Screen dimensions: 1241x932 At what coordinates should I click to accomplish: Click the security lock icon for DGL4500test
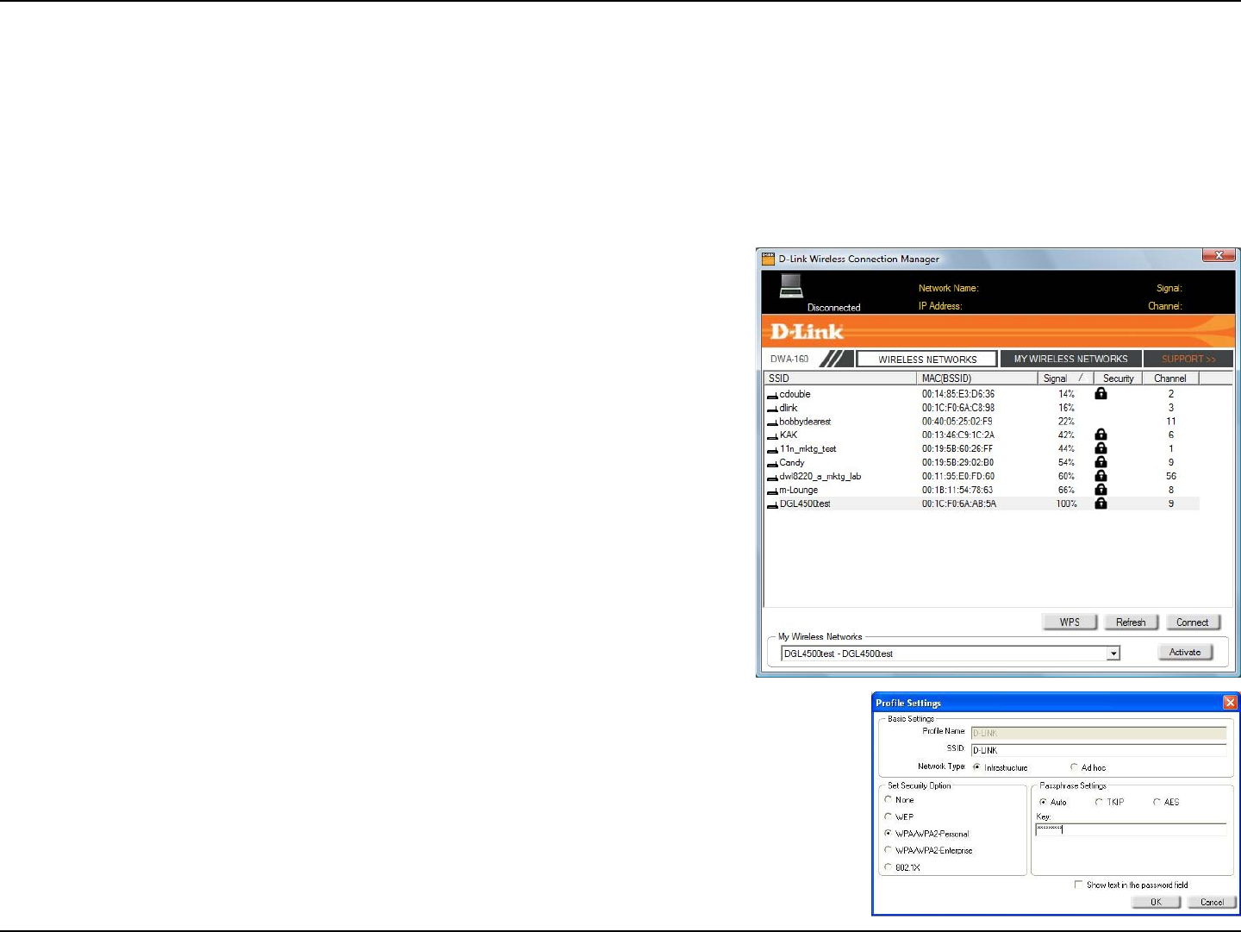1101,504
